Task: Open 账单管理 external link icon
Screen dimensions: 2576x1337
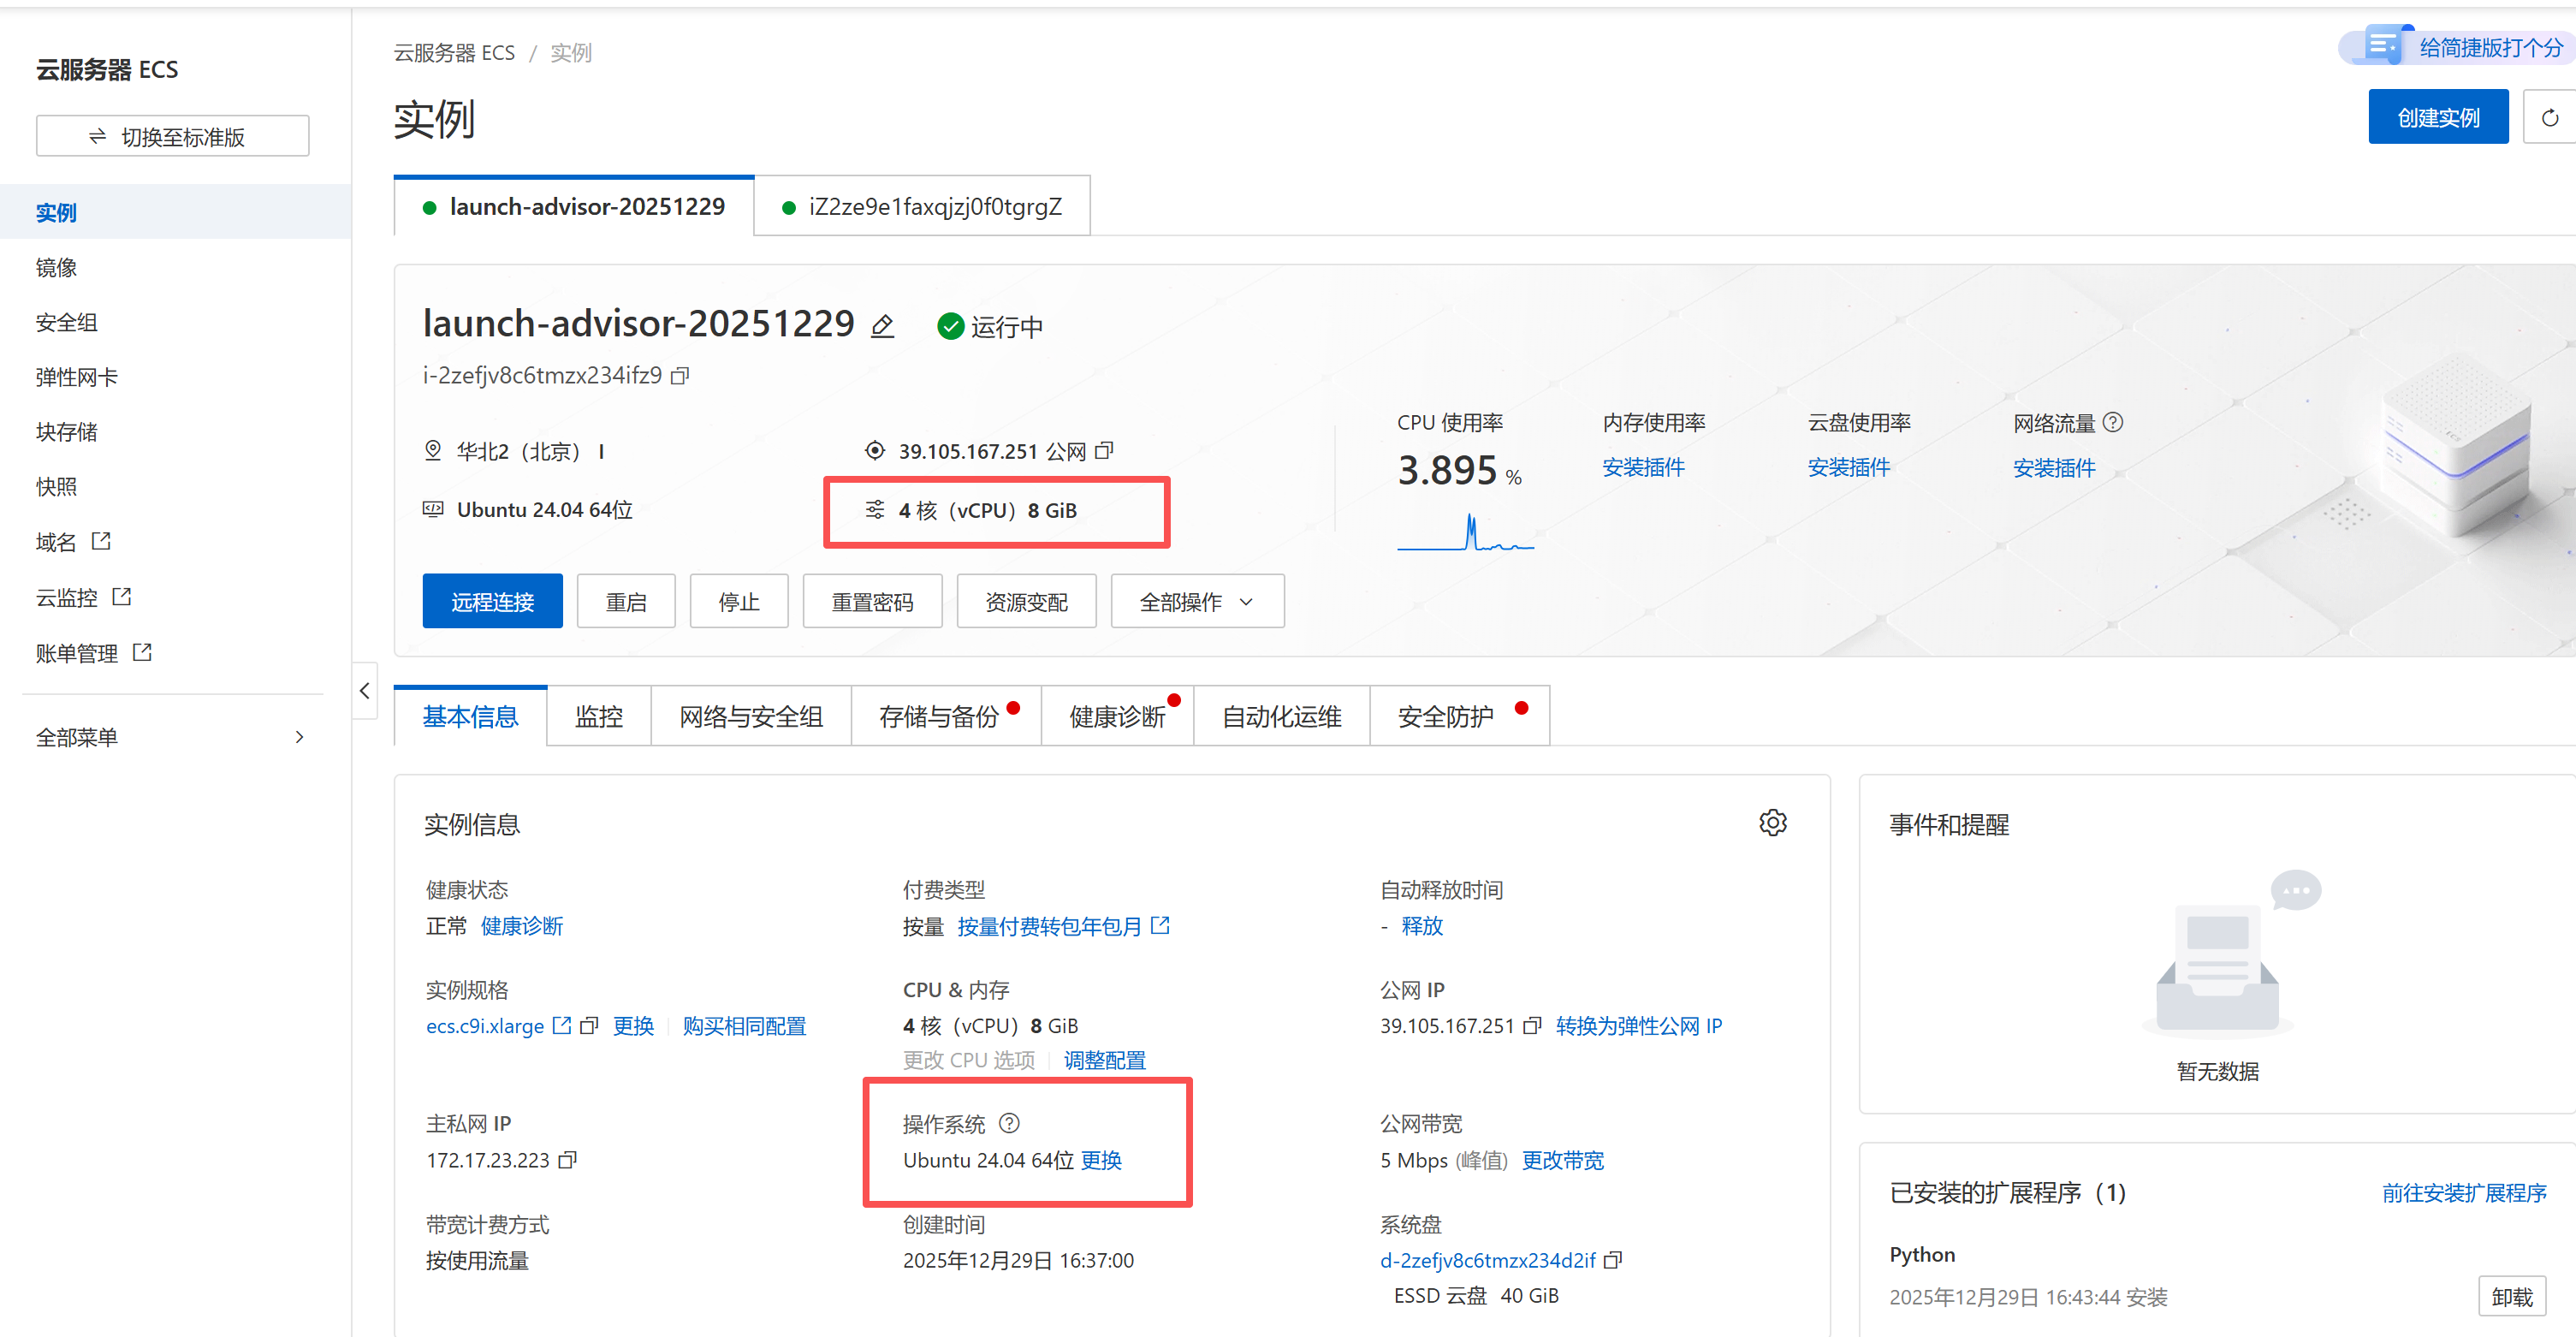Action: pyautogui.click(x=142, y=651)
